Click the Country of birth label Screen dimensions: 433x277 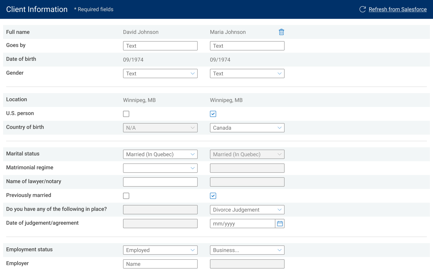click(x=25, y=127)
